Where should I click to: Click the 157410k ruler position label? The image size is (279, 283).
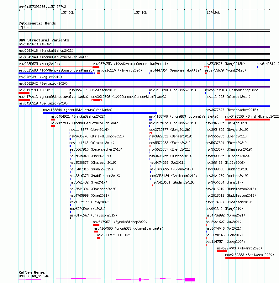(x=140, y=13)
